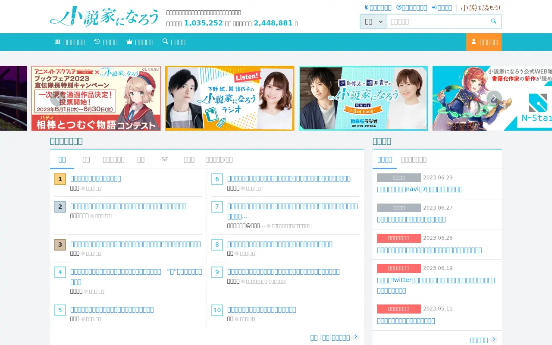Open the novel title ranked number 5
Viewport: 552px width, 345px height.
pyautogui.click(x=112, y=310)
